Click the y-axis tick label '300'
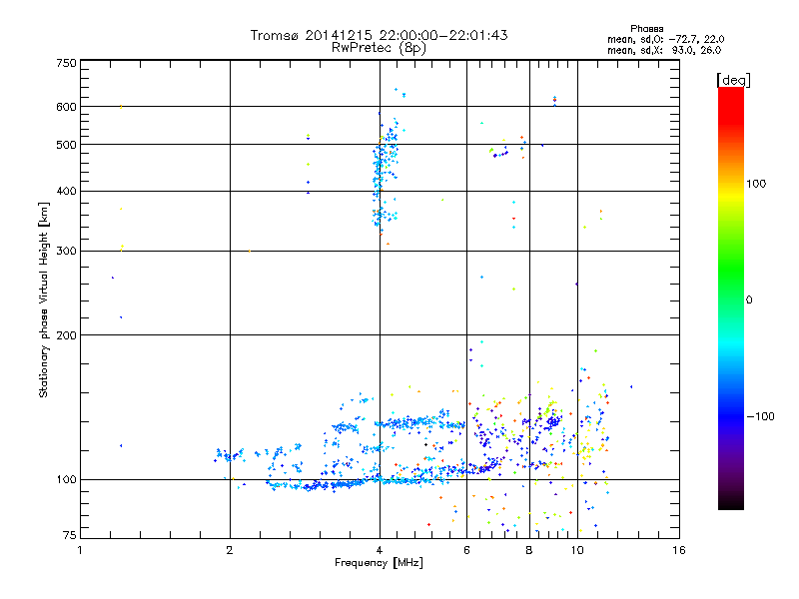Screen dimensions: 799x599 pyautogui.click(x=66, y=252)
